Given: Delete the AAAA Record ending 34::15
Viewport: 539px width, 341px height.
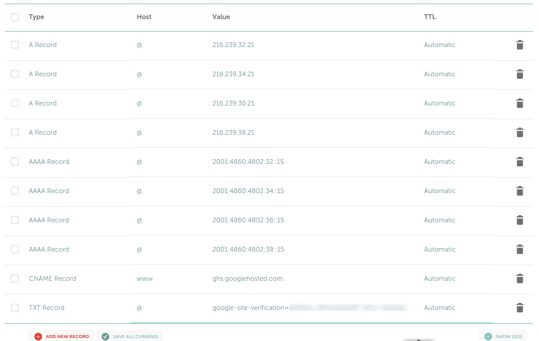Looking at the screenshot, I should 520,191.
